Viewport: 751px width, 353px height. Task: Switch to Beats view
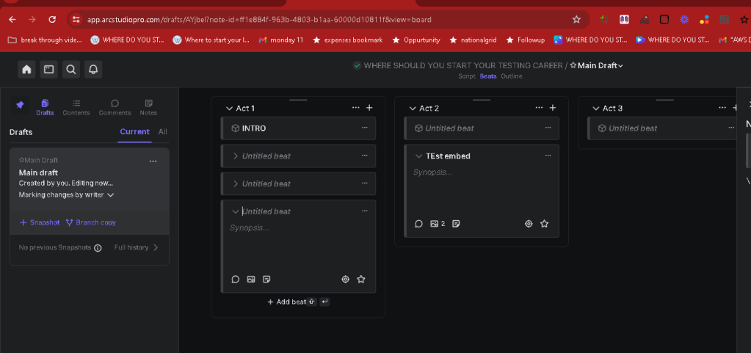pyautogui.click(x=488, y=76)
